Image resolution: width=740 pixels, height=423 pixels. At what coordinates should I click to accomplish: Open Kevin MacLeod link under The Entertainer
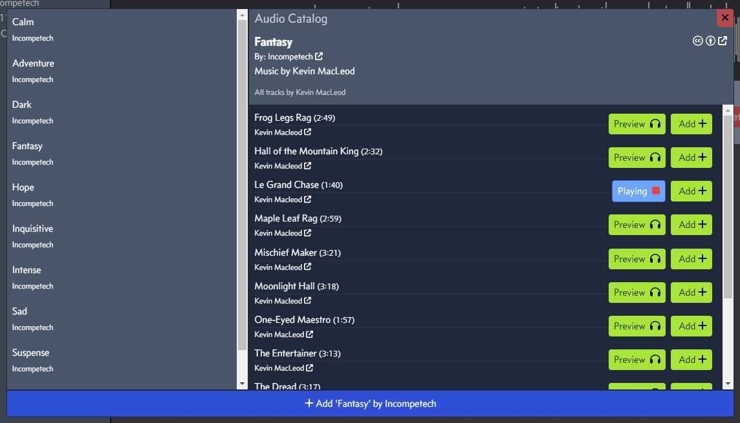[x=283, y=368]
